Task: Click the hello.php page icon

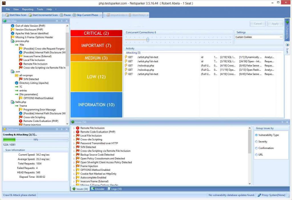Action: (13, 102)
